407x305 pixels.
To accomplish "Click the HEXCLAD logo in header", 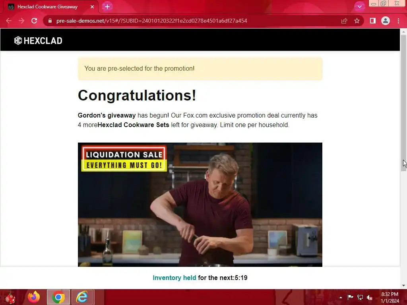I will tap(38, 41).
